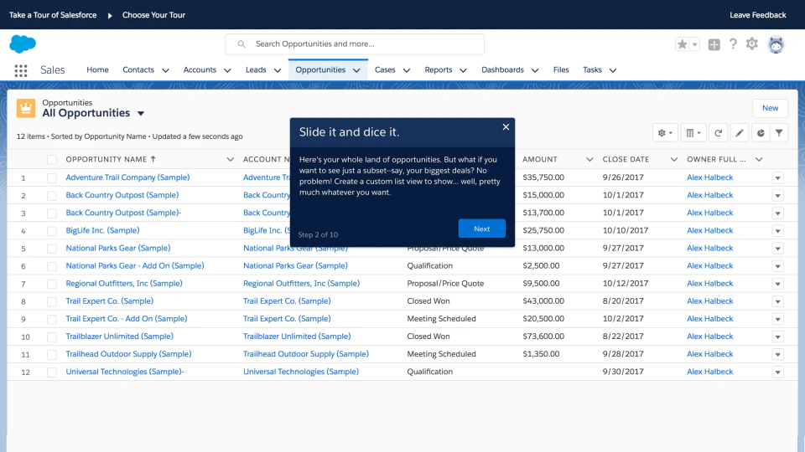The width and height of the screenshot is (805, 452).
Task: Refresh the opportunities list
Action: pos(719,133)
